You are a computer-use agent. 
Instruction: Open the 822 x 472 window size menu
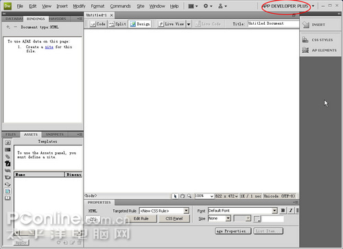click(226, 196)
